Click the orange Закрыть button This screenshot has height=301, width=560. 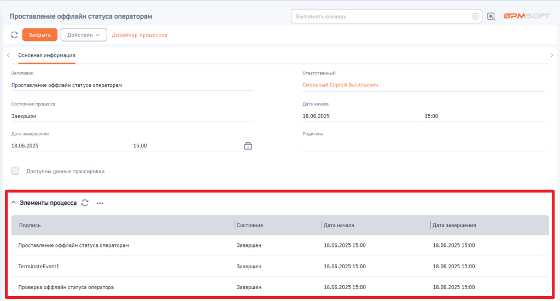pyautogui.click(x=39, y=34)
